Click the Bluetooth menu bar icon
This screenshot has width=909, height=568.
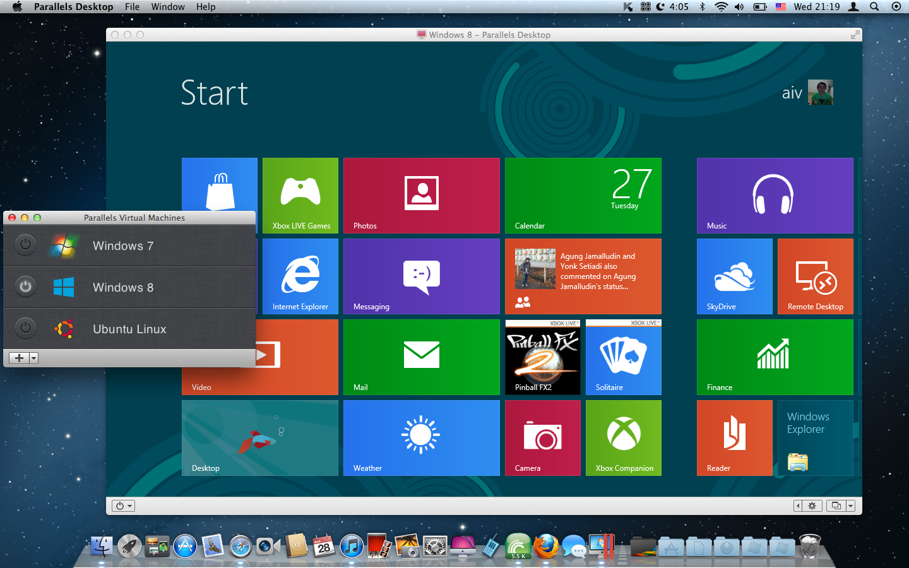tap(702, 7)
